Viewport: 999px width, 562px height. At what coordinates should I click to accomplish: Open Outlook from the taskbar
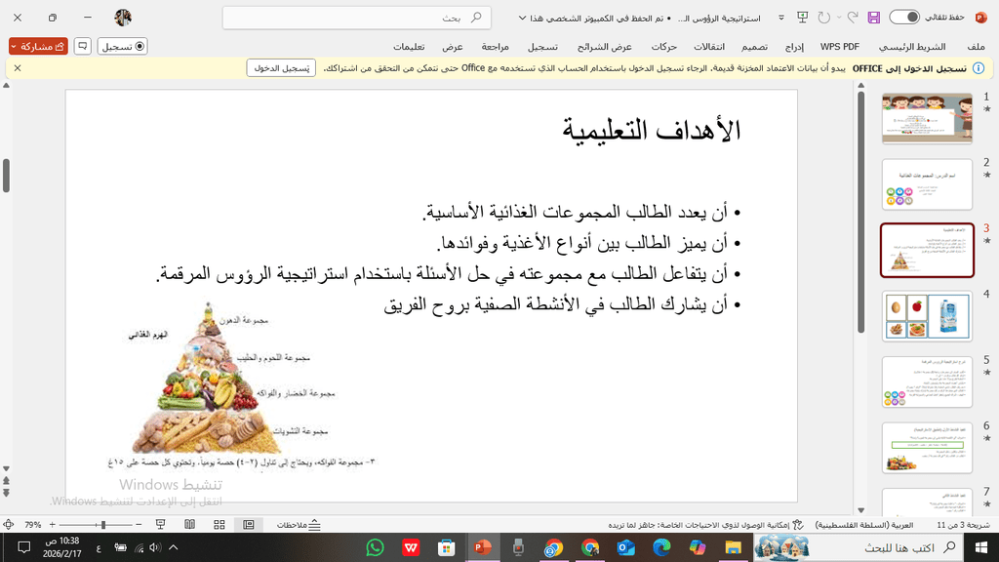625,547
